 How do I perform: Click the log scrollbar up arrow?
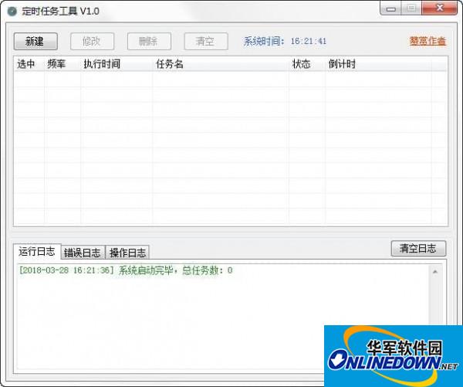435,272
